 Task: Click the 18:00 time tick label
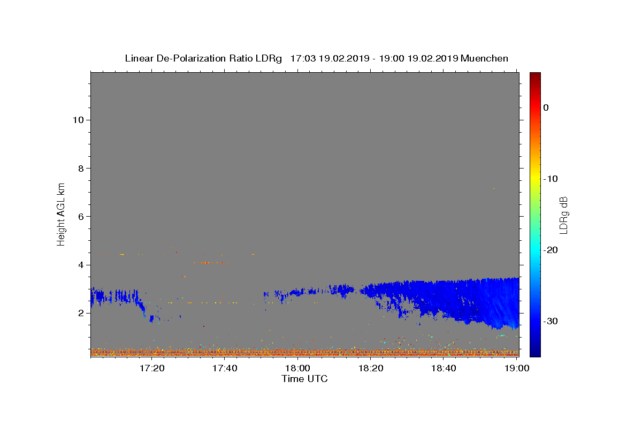[297, 369]
